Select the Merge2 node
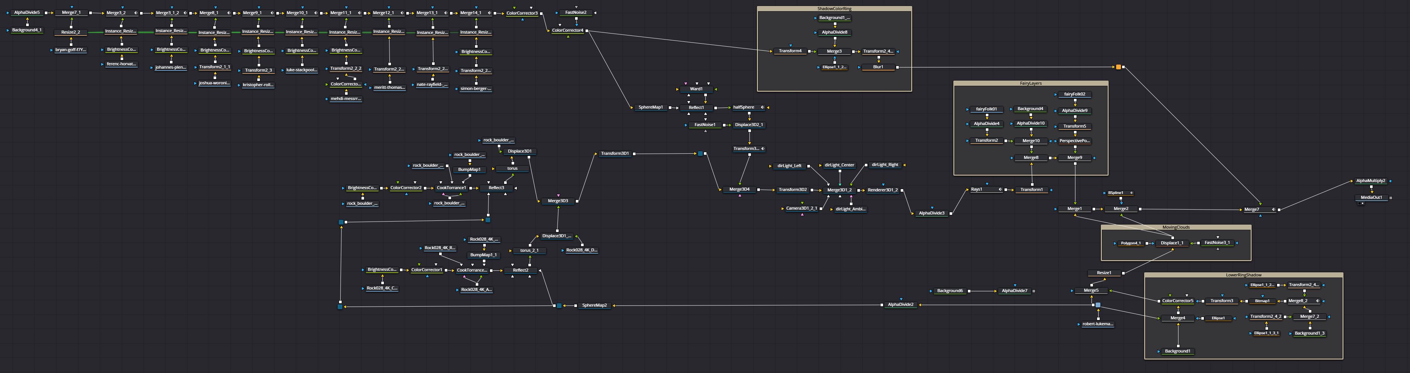Image resolution: width=1410 pixels, height=373 pixels. coord(1121,209)
